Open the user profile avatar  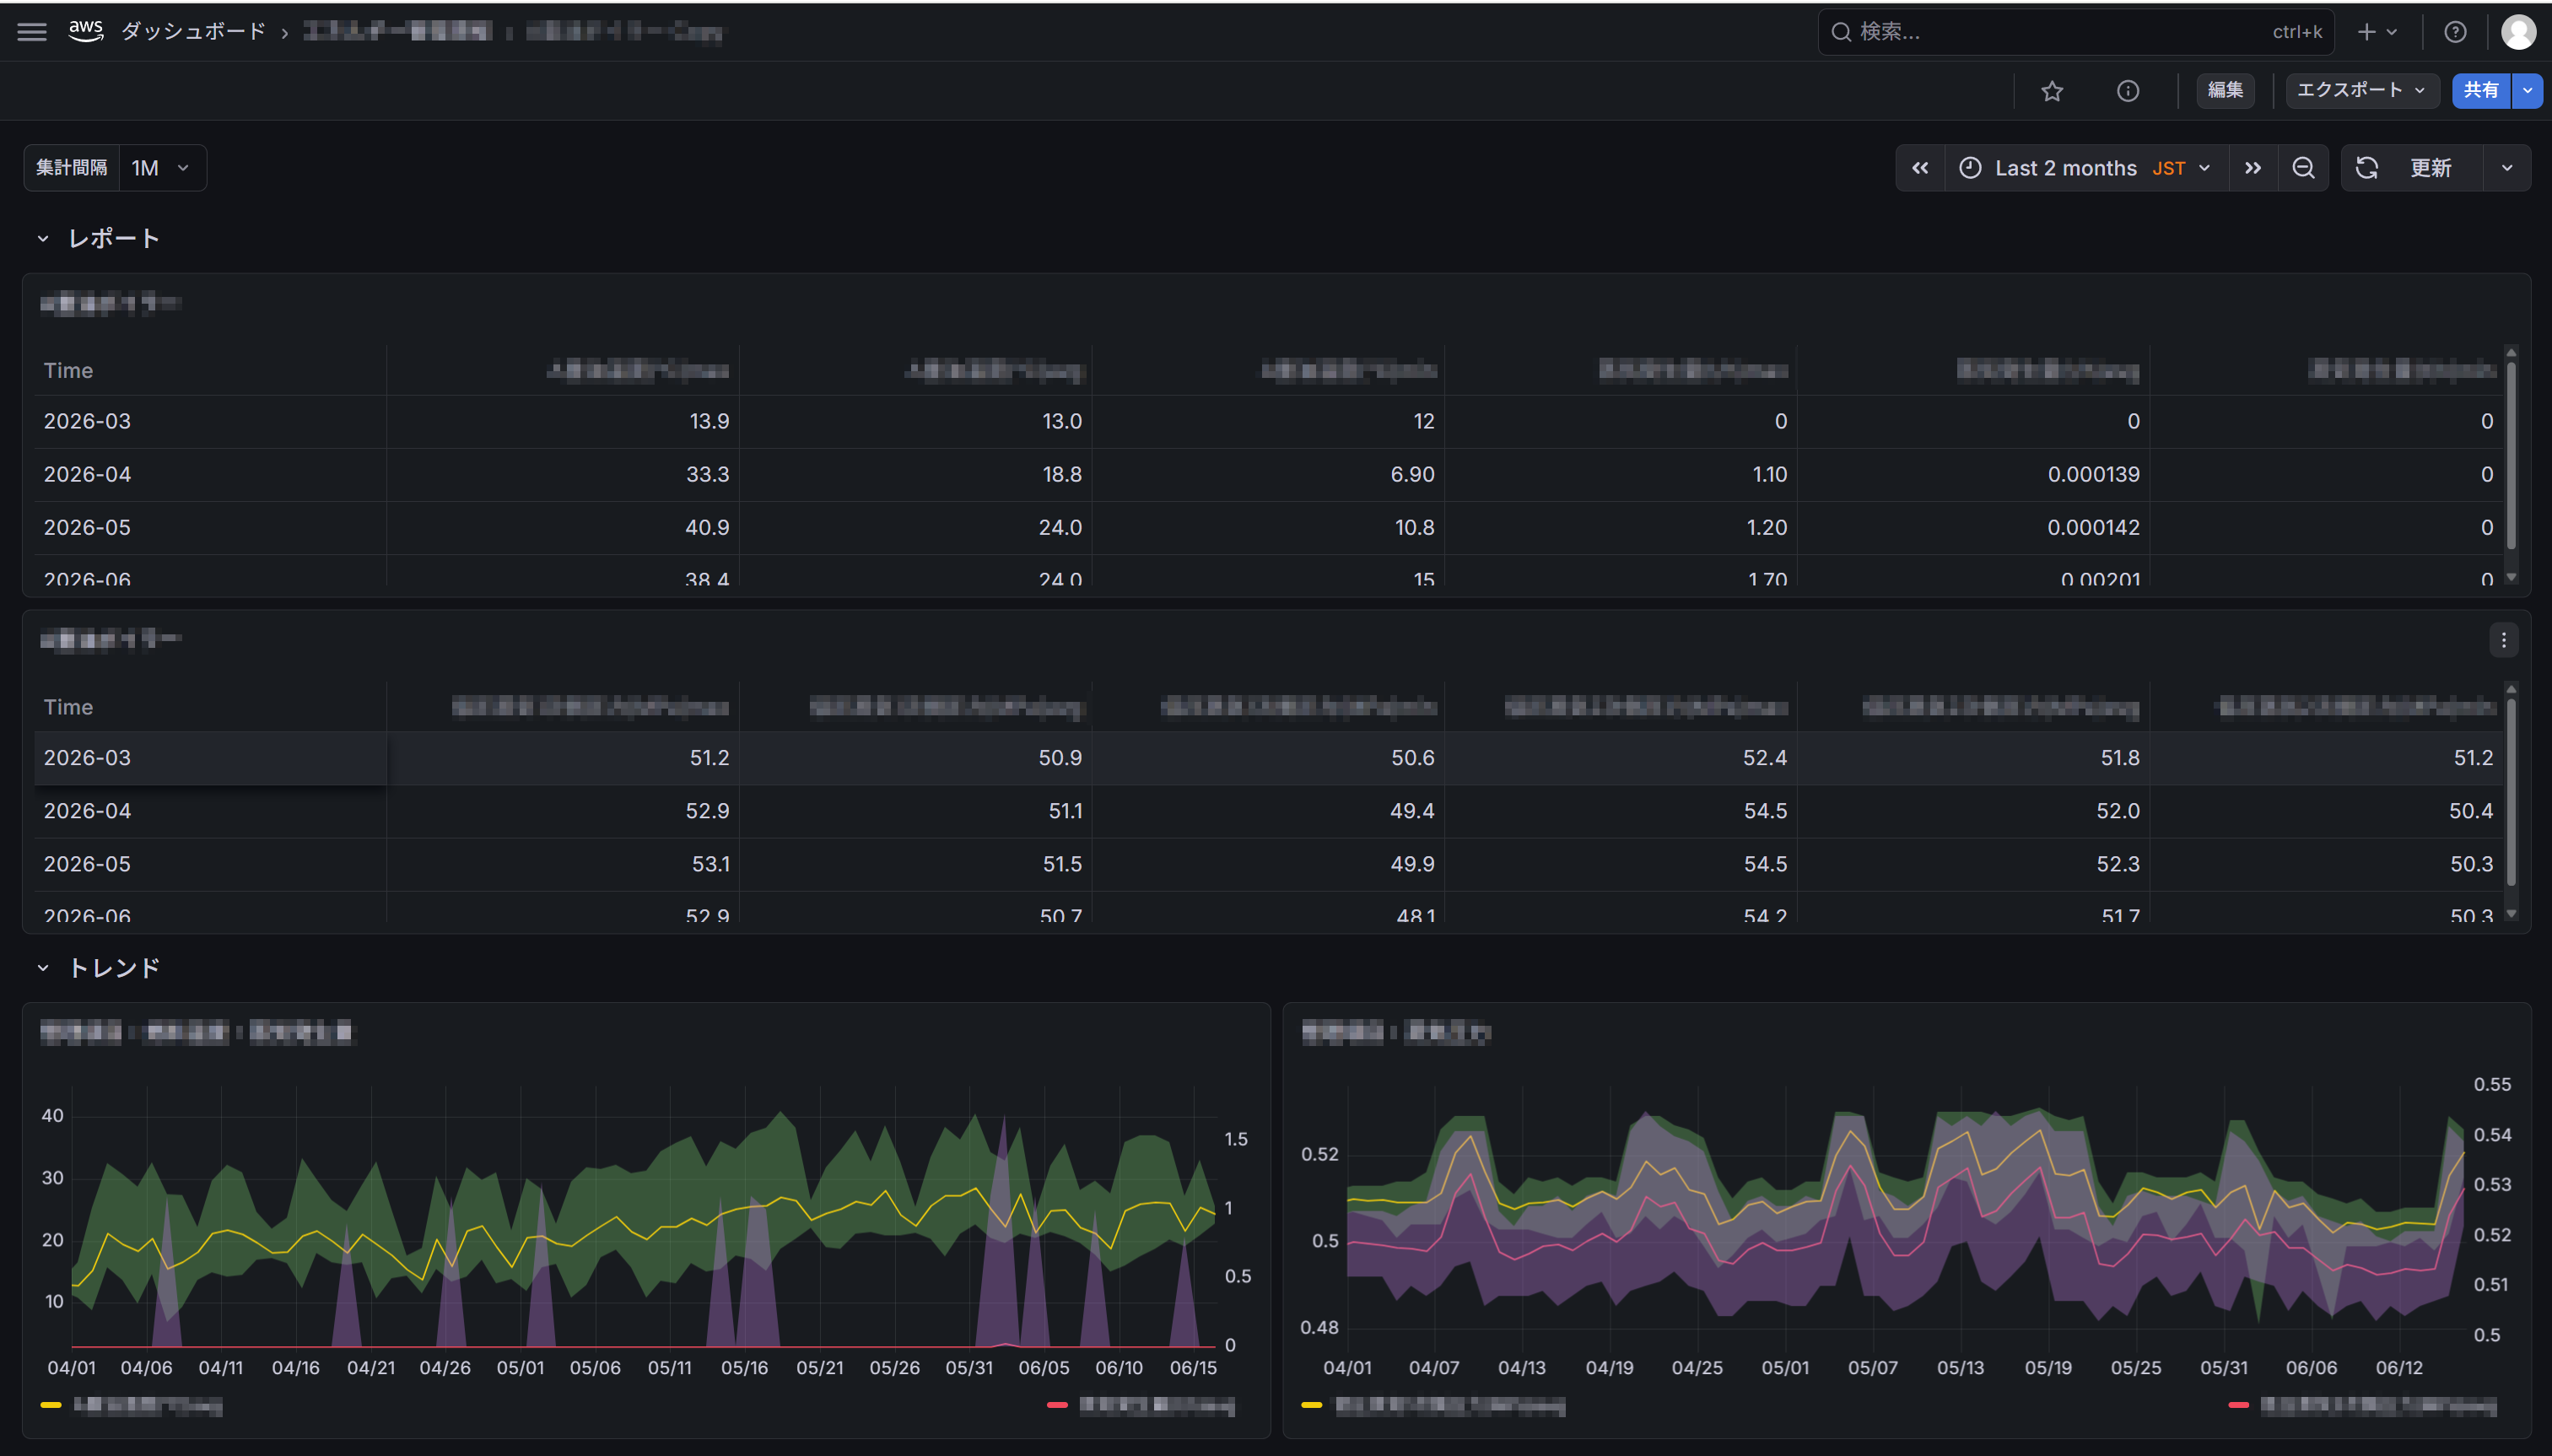2518,32
